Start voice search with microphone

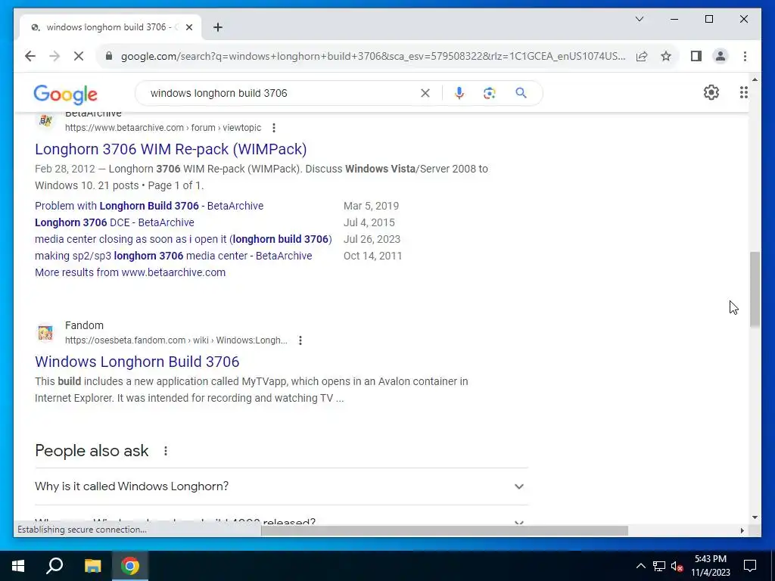coord(459,93)
